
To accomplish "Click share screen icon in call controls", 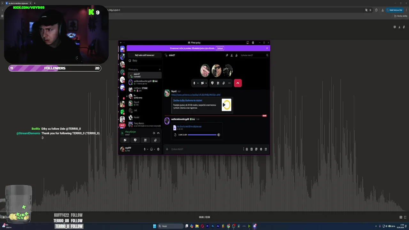I will click(212, 83).
